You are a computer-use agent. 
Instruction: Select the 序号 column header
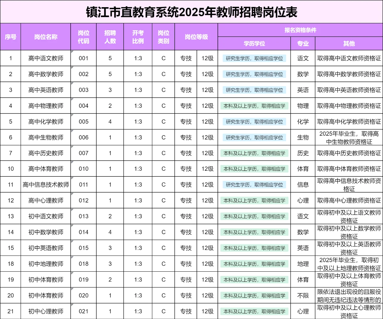[x=11, y=37]
